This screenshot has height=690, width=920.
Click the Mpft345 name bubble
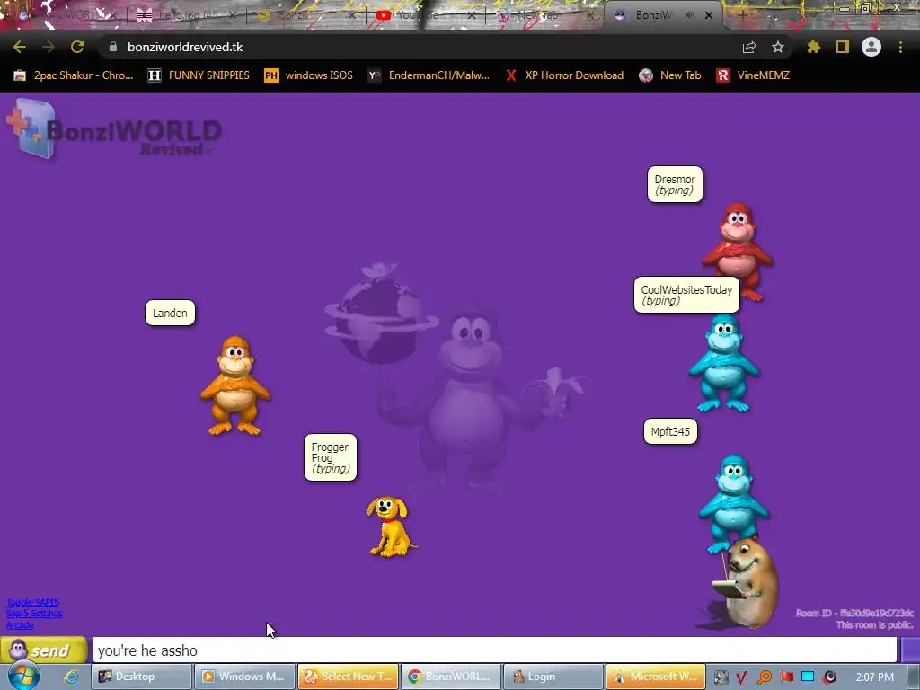tap(670, 431)
